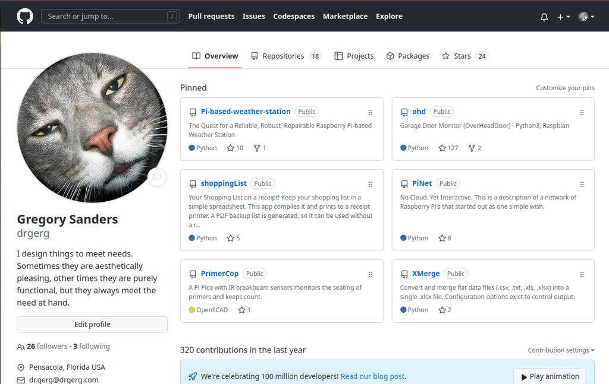Image resolution: width=609 pixels, height=384 pixels.
Task: Grab the drag handle on XMerge card
Action: (582, 274)
